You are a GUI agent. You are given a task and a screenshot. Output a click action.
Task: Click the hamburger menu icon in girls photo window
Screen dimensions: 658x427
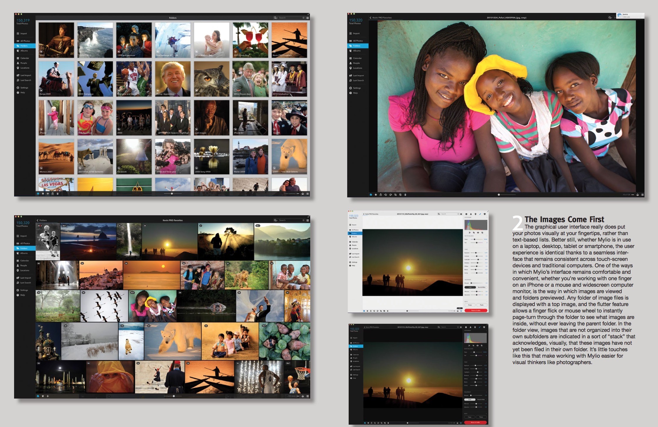[642, 194]
